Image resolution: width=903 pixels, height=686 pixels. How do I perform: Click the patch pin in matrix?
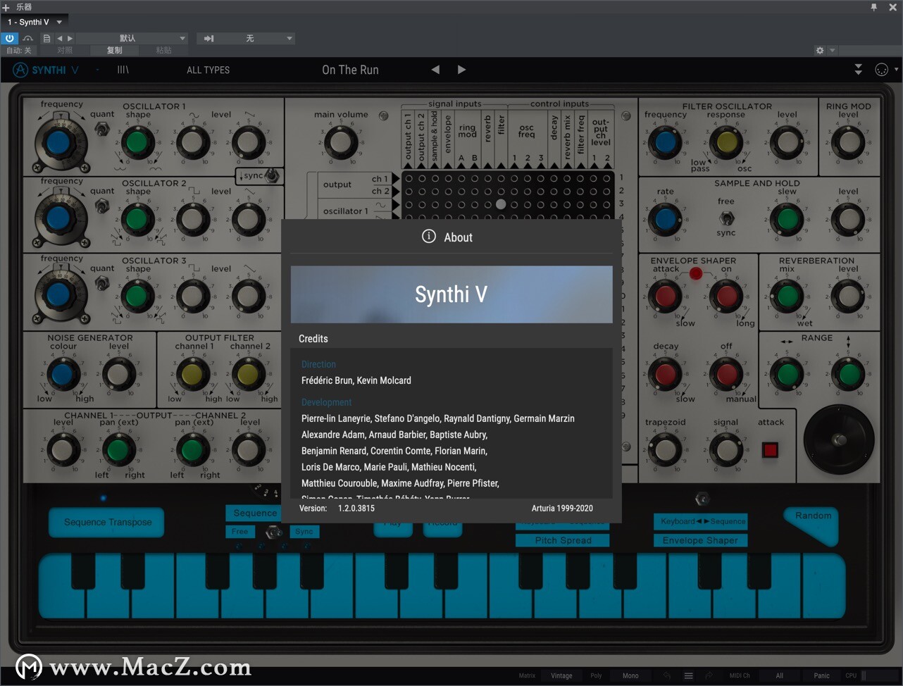tap(501, 204)
